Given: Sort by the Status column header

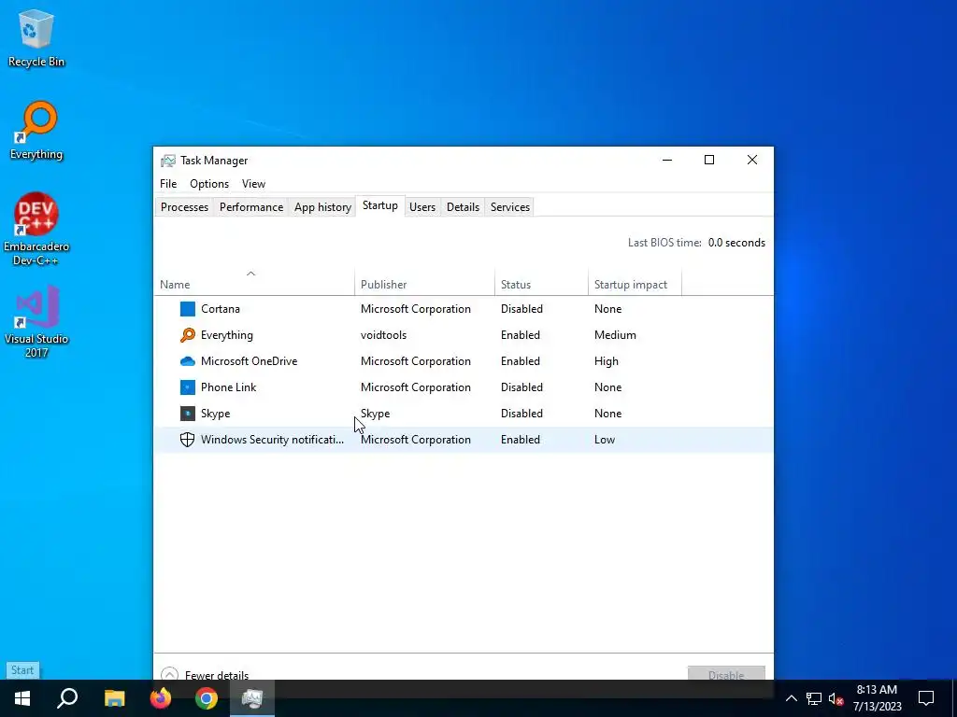Looking at the screenshot, I should (x=541, y=284).
